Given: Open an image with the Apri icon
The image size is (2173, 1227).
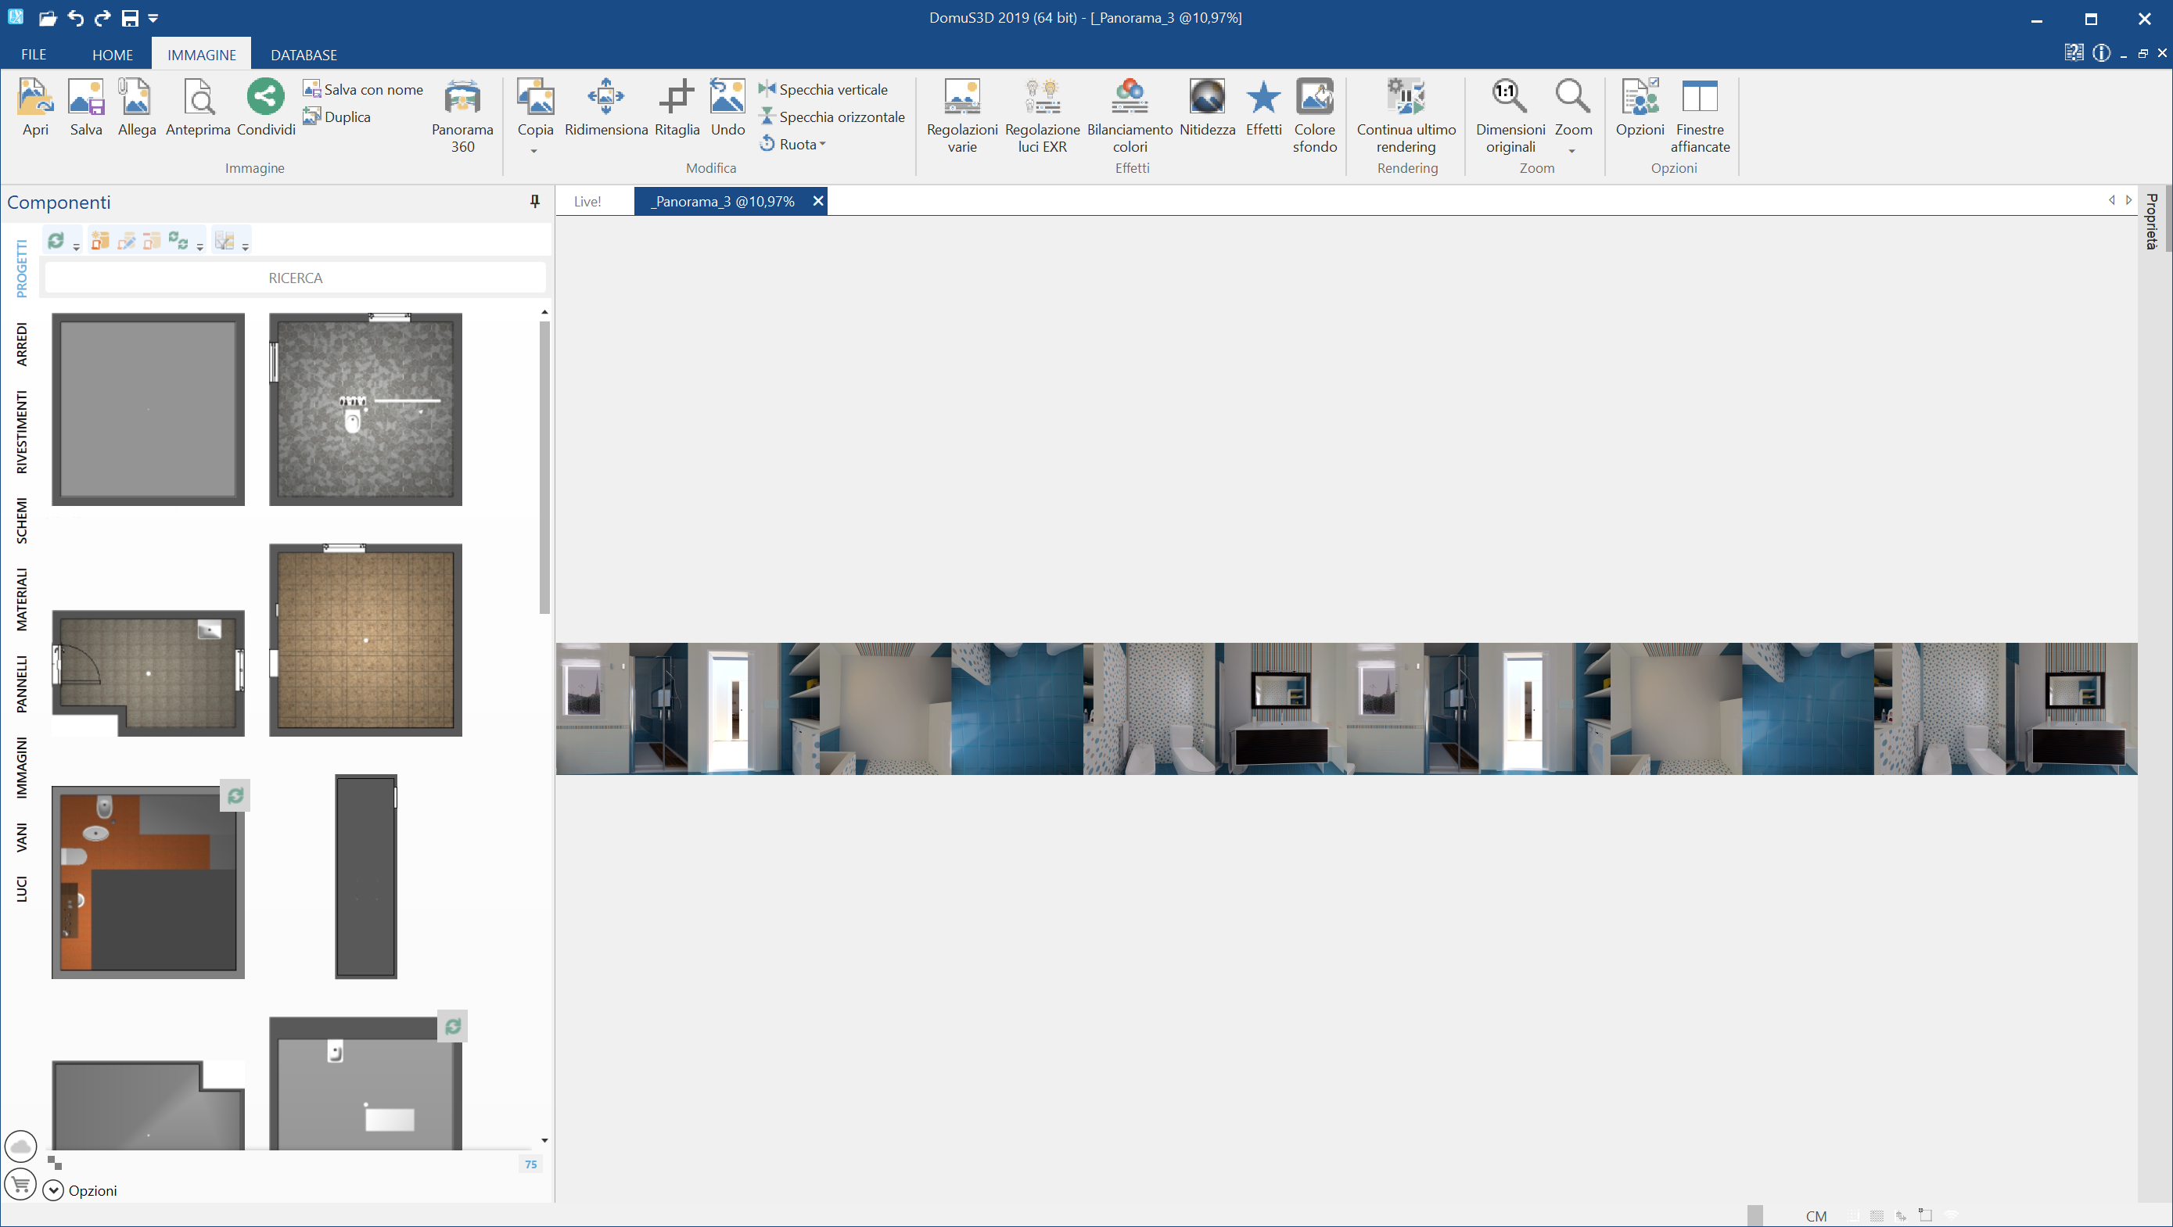Looking at the screenshot, I should [x=35, y=107].
